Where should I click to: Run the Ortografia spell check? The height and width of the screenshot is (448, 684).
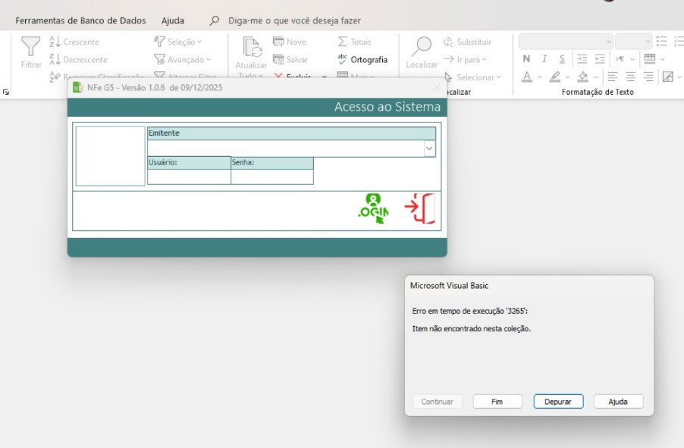[x=362, y=59]
